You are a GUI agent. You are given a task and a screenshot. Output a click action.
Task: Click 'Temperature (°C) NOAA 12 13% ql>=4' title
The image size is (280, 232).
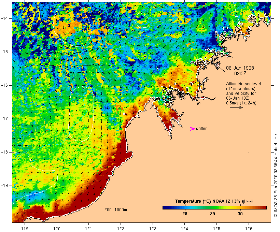214,201
